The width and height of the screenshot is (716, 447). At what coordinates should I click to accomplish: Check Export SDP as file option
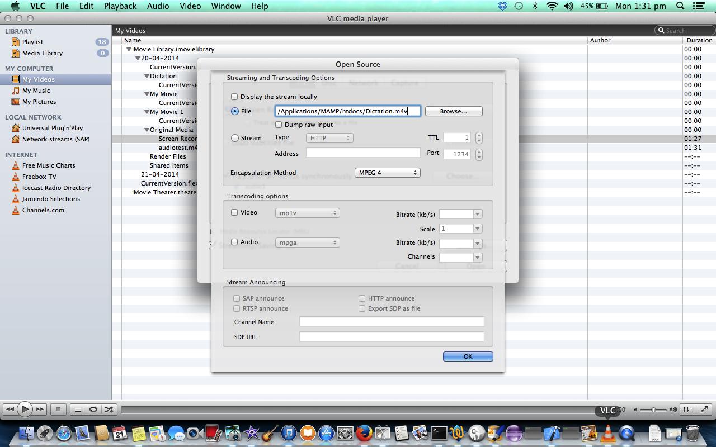pos(362,308)
